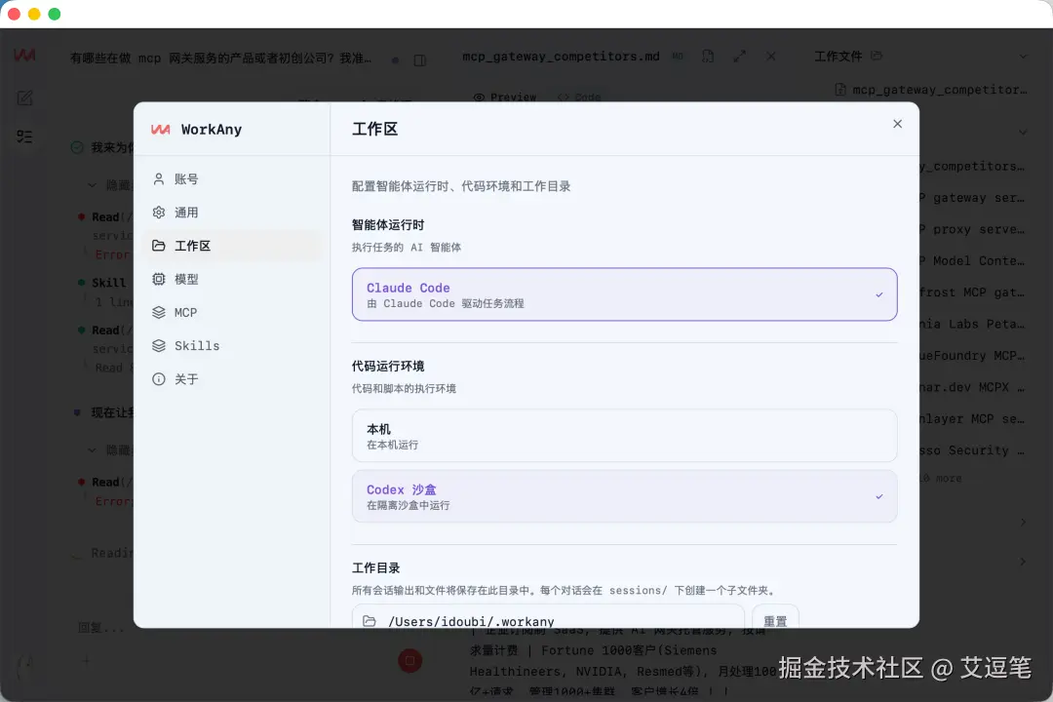Click the 'nar.dev MCPX' search result
The image size is (1053, 702).
tap(972, 387)
